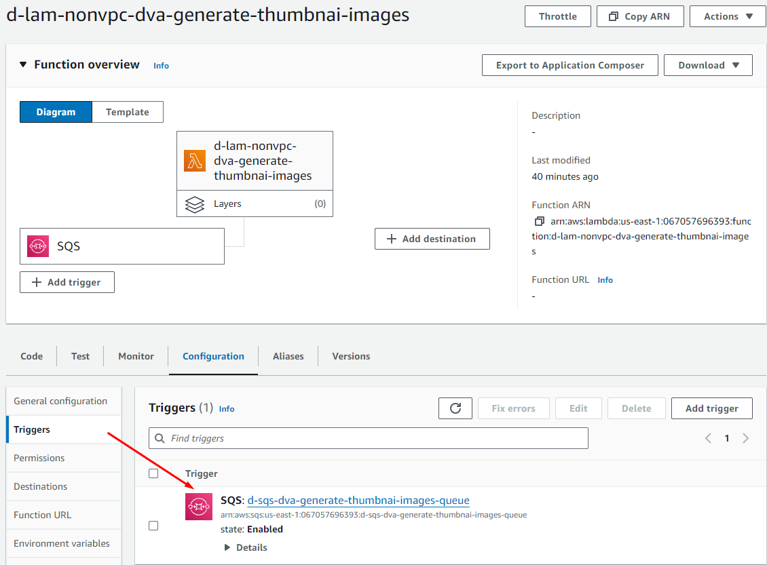Open the Monitor tab
This screenshot has width=767, height=565.
(136, 356)
